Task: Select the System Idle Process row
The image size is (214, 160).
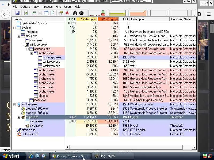Action: (x=104, y=23)
